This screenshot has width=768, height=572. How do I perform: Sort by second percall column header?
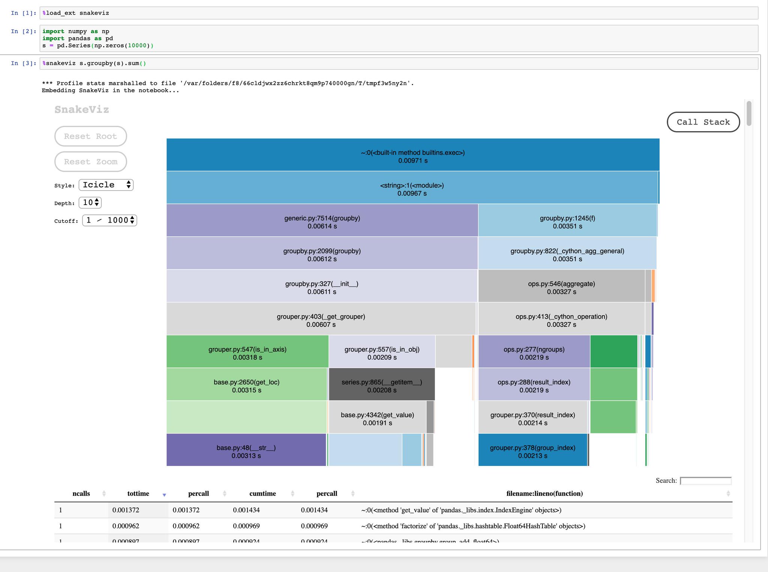pyautogui.click(x=327, y=494)
